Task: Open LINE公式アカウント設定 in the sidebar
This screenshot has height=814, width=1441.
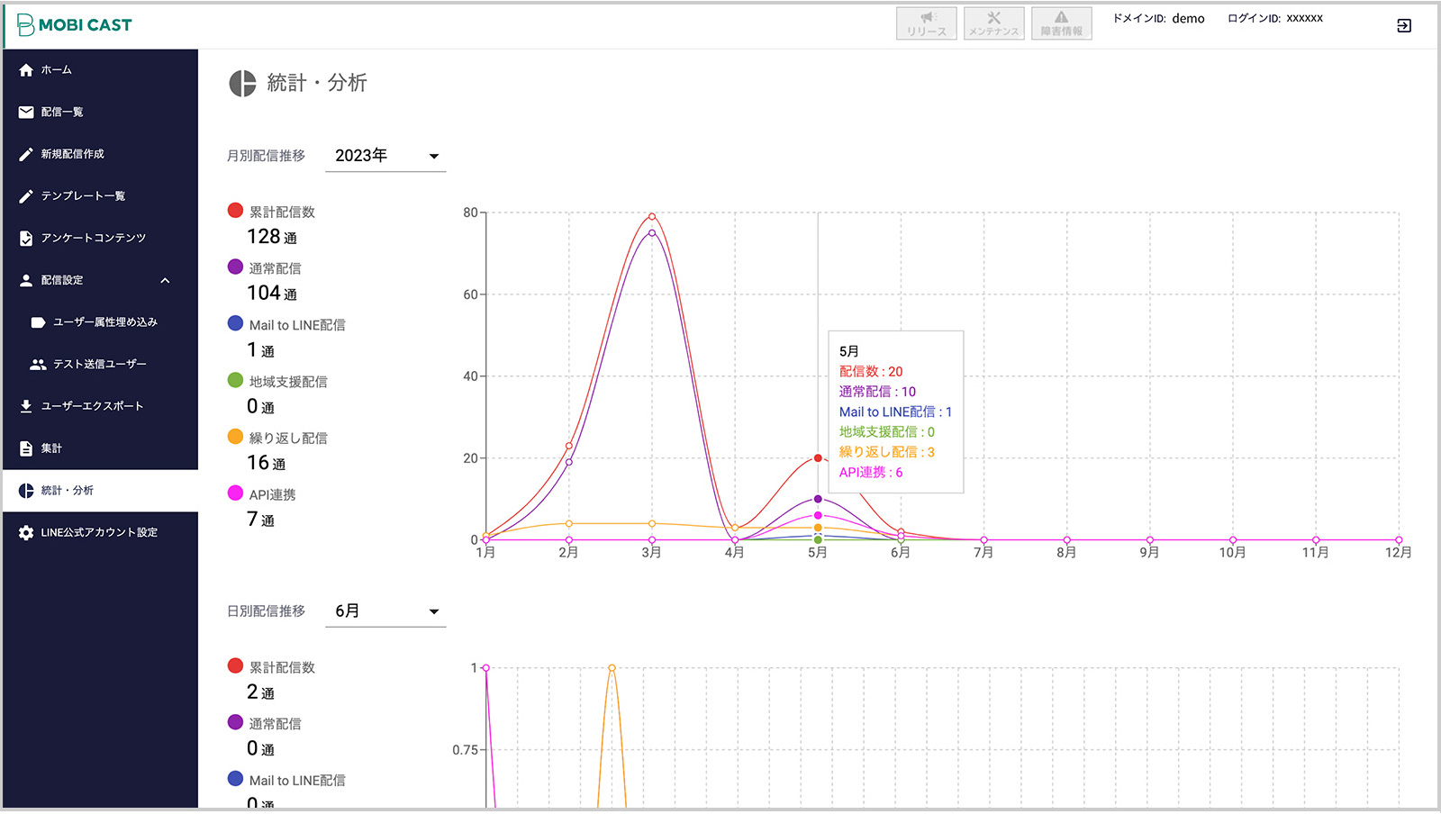Action: (x=100, y=533)
